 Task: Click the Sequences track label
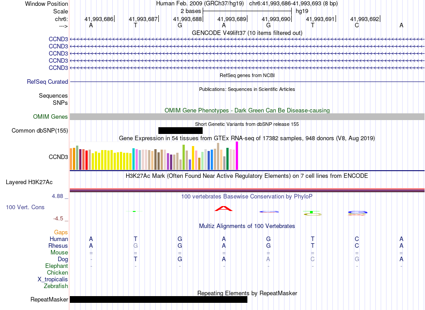pyautogui.click(x=53, y=95)
